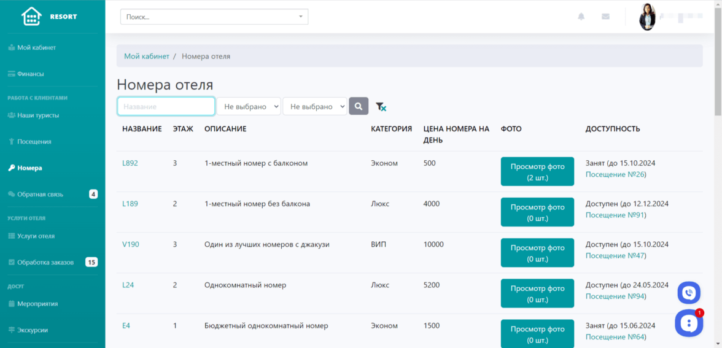Image resolution: width=722 pixels, height=348 pixels.
Task: Click the magnifier search button
Action: coord(359,106)
